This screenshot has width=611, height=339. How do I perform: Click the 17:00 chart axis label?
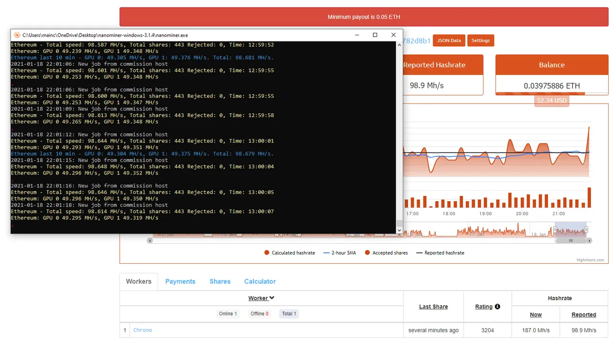(412, 214)
